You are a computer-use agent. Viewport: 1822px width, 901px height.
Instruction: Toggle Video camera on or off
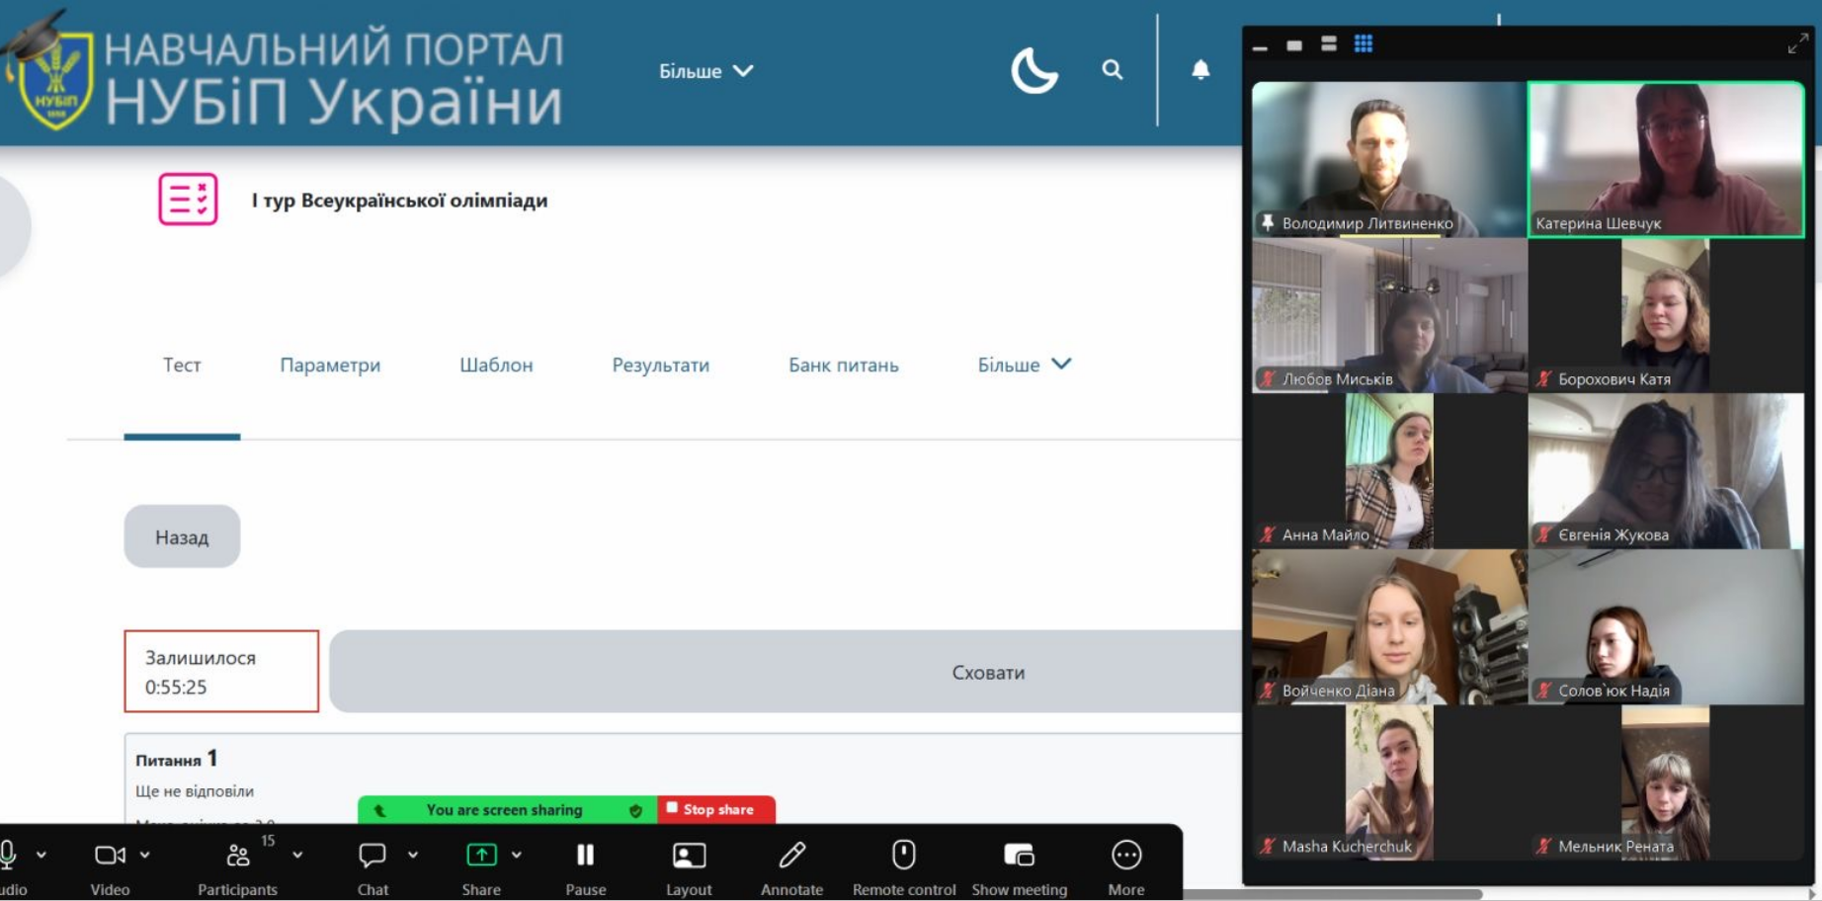click(110, 855)
